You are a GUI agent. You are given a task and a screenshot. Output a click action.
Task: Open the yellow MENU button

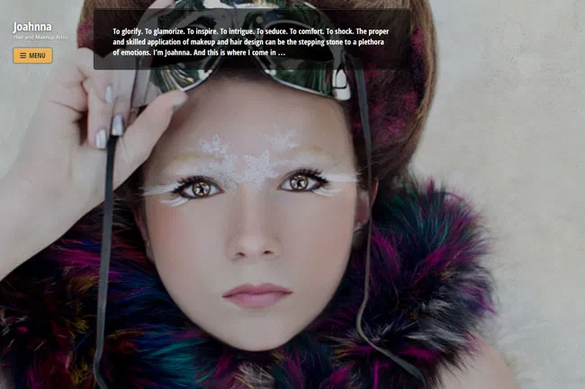(x=32, y=56)
